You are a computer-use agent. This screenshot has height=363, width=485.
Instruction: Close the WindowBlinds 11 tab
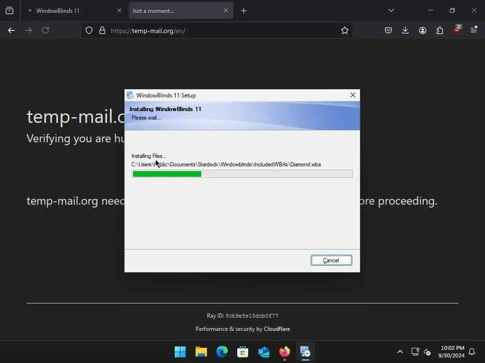[x=119, y=10]
